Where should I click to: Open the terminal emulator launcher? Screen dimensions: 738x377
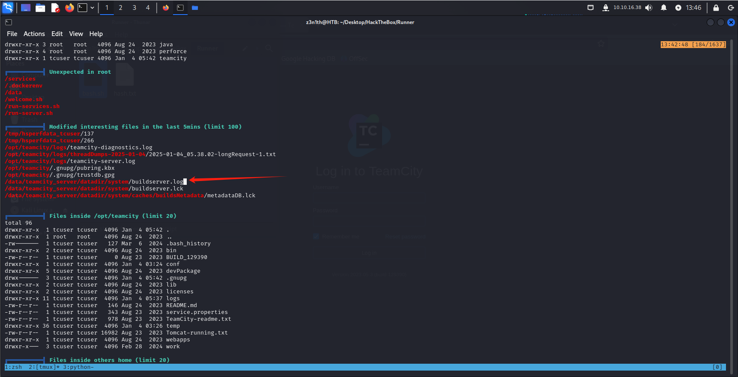click(x=82, y=8)
